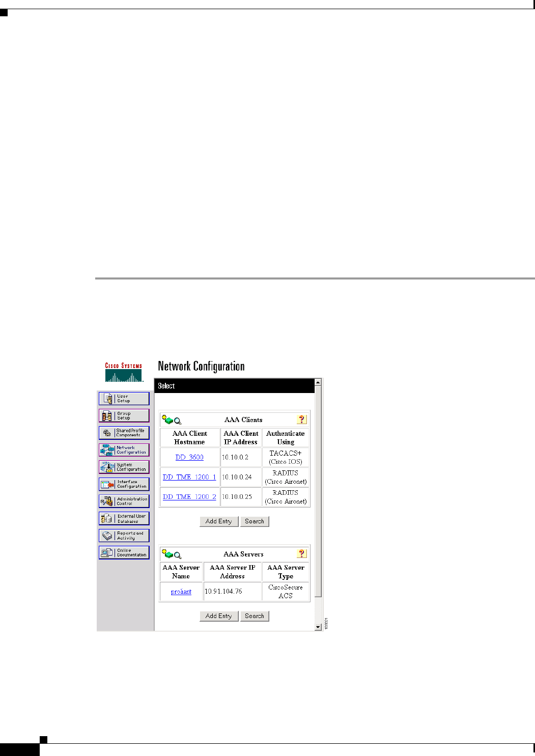Click the AAA Server Type column header

click(286, 572)
